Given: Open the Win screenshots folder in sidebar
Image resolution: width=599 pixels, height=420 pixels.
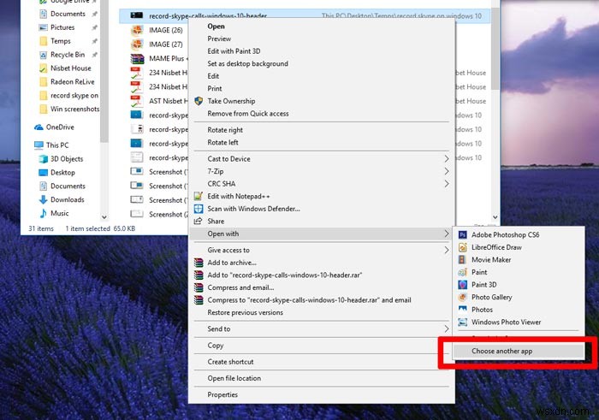Looking at the screenshot, I should coord(69,109).
